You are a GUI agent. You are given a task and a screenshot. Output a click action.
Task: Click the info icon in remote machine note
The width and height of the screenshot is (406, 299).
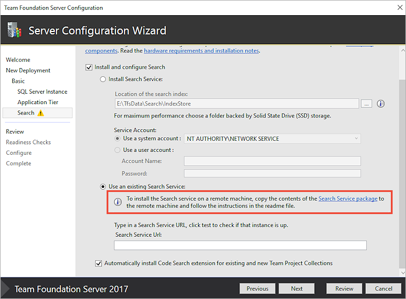118,202
